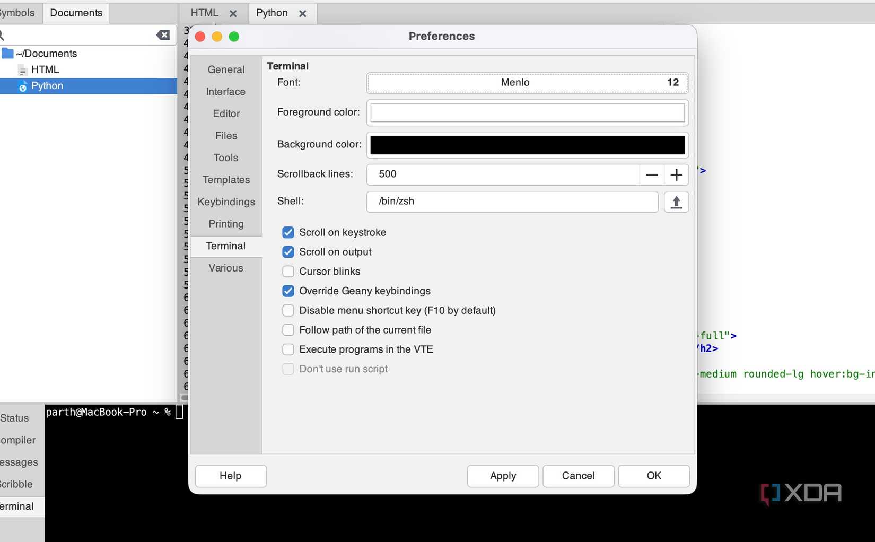Close the Python tab with its X icon

[x=302, y=13]
